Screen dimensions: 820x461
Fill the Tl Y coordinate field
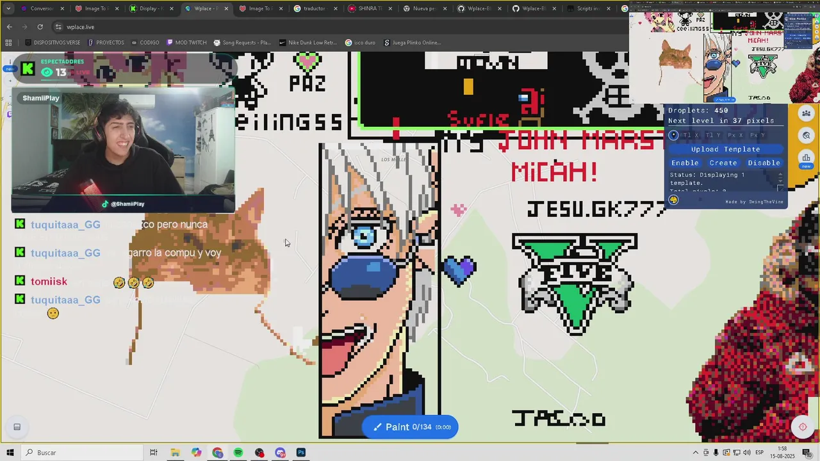(712, 135)
